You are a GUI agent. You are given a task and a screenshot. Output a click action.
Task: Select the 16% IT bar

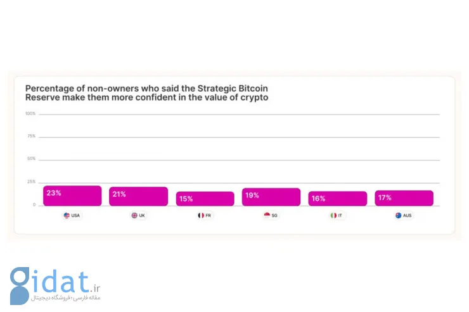click(x=338, y=199)
